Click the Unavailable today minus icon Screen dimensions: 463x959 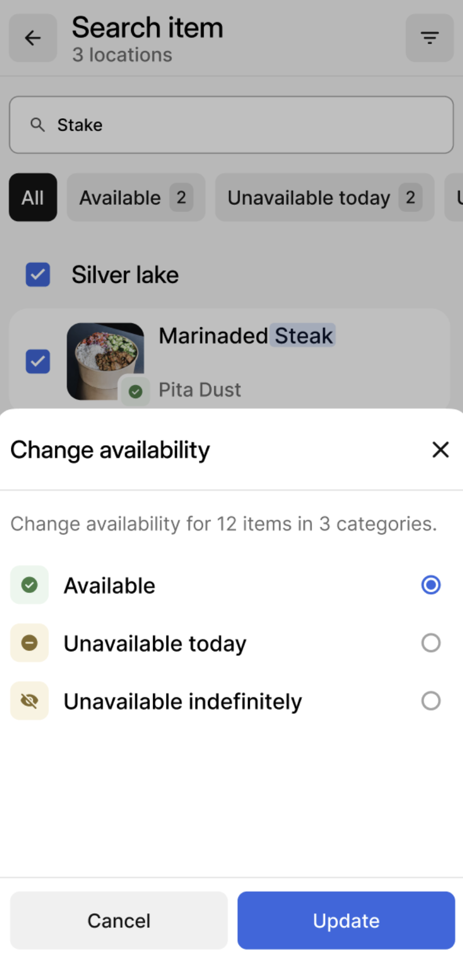click(30, 643)
